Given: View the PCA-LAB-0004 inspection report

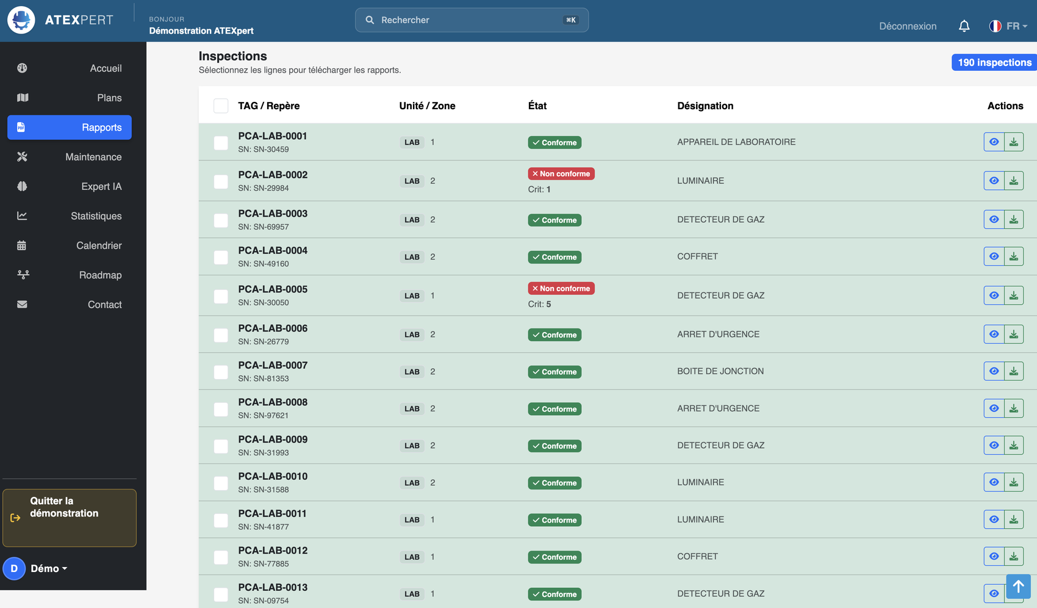Looking at the screenshot, I should pyautogui.click(x=994, y=256).
